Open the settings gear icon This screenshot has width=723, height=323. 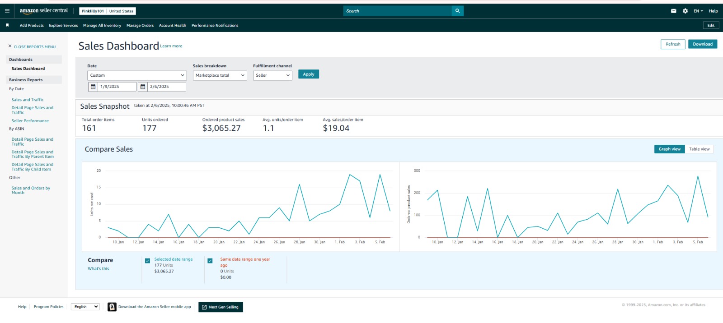(685, 11)
